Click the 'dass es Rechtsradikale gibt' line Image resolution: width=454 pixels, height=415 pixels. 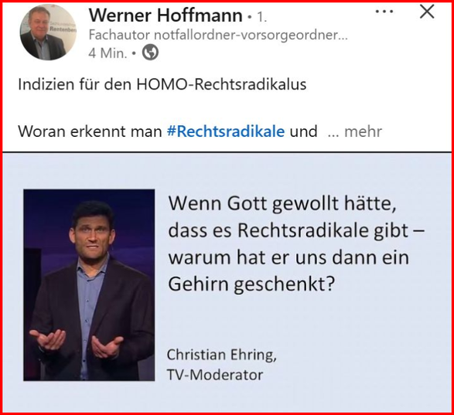[x=296, y=231]
